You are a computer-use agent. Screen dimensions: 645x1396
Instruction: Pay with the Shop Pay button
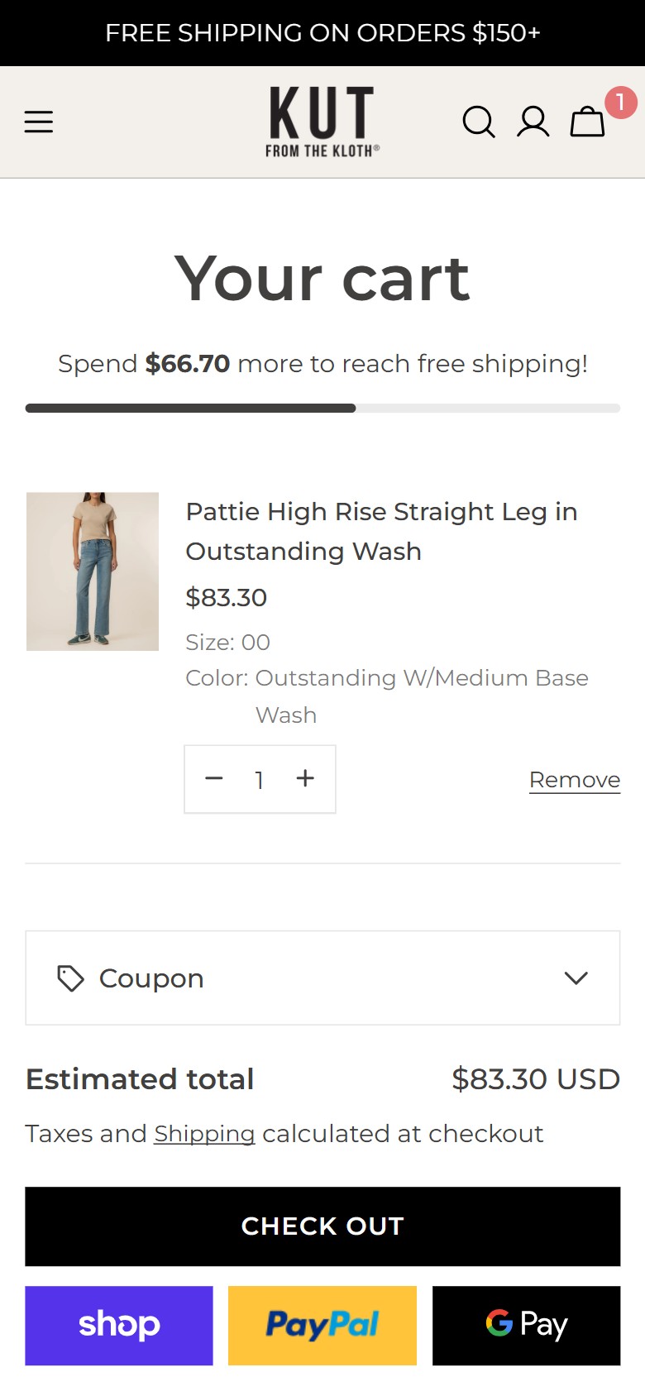pos(119,1326)
